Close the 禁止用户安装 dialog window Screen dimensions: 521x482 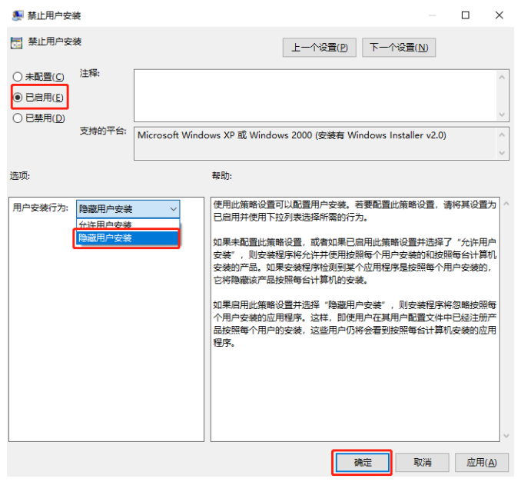pyautogui.click(x=499, y=15)
